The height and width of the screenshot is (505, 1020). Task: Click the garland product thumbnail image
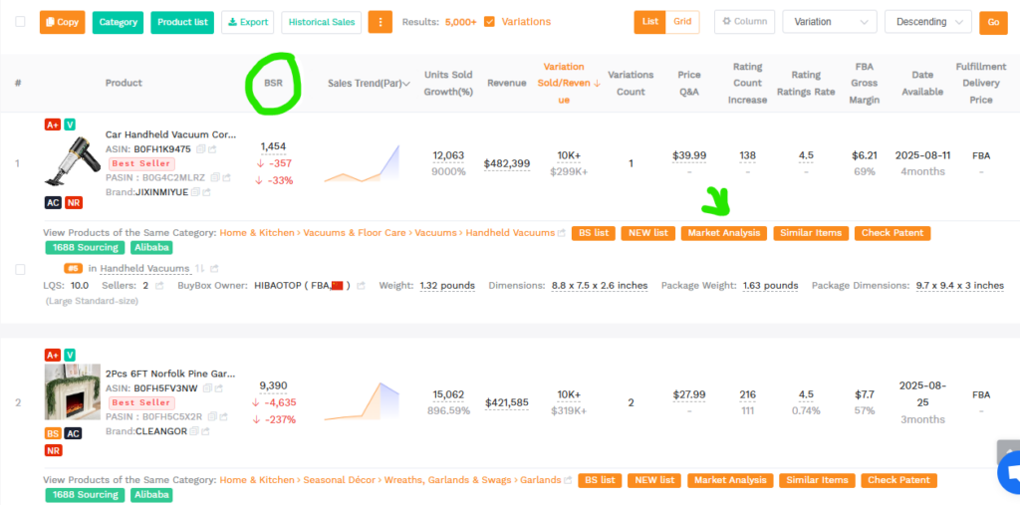point(72,391)
